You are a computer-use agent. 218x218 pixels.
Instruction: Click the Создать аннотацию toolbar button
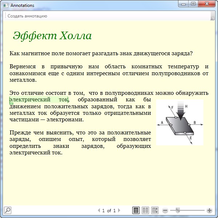coord(27,16)
